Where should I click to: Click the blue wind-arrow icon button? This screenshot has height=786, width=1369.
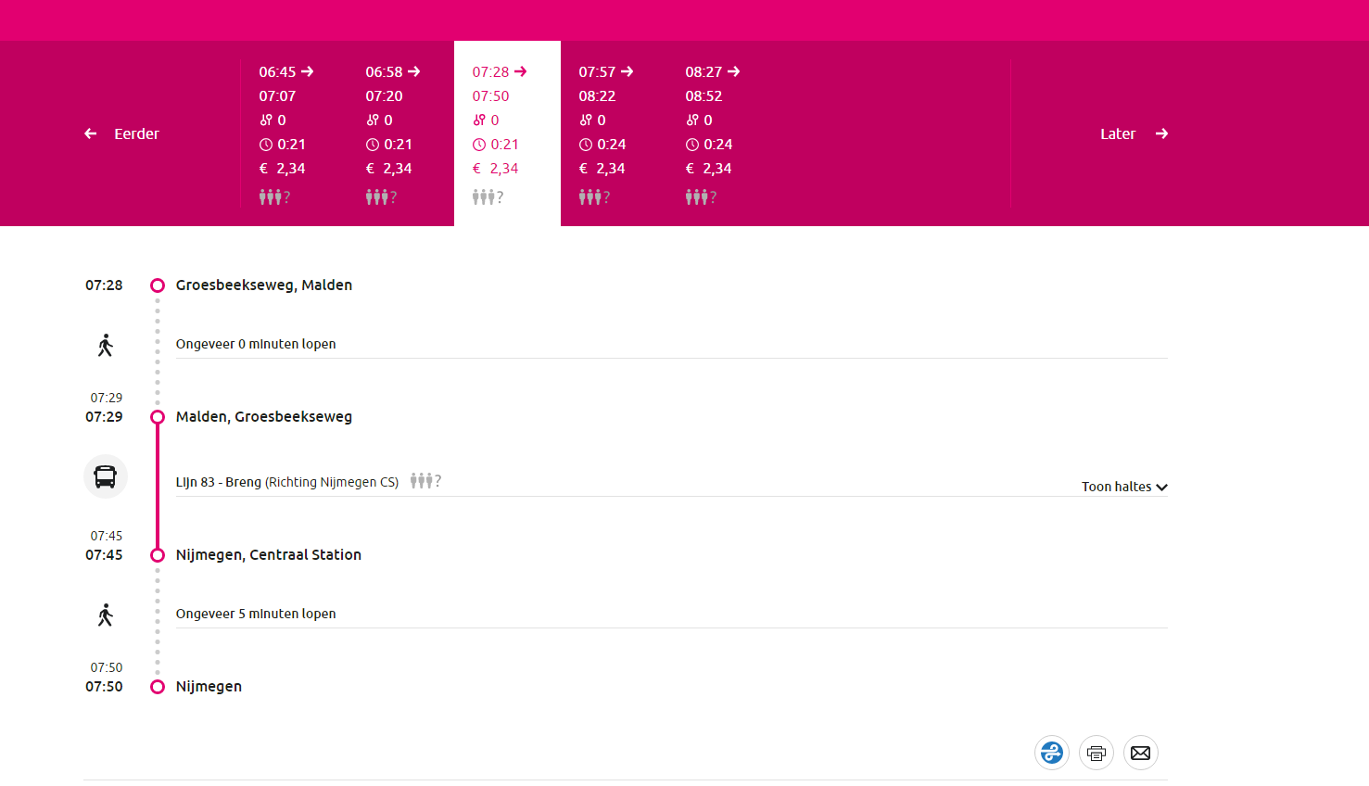click(1051, 753)
